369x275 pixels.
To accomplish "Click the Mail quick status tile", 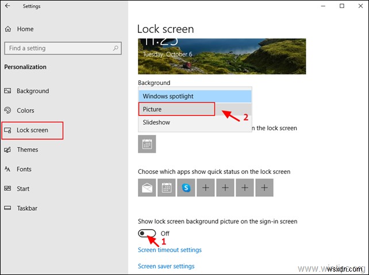I will click(147, 188).
